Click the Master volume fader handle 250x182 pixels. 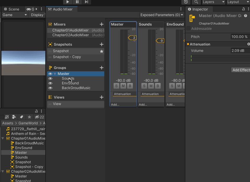point(132,38)
